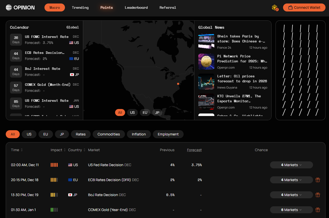The image size is (329, 218).
Task: Switch to the Trending tab
Action: pos(80,7)
